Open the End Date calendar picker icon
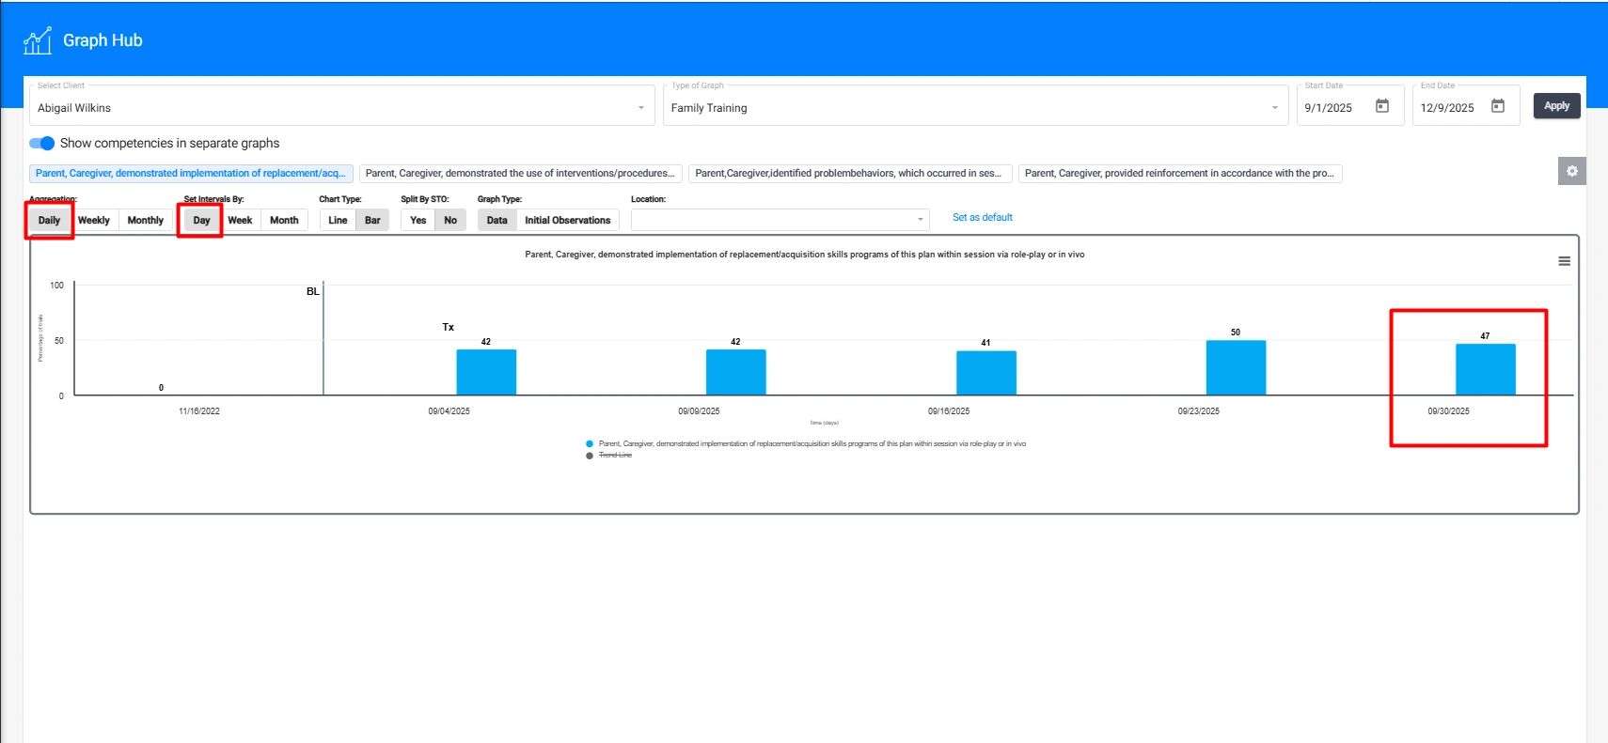Viewport: 1608px width, 743px height. click(x=1498, y=106)
